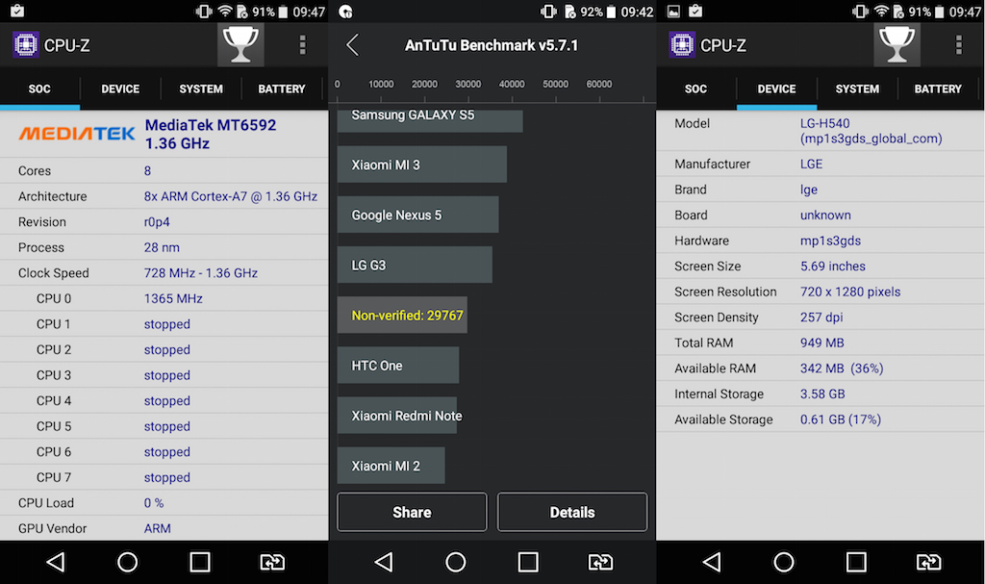The image size is (985, 584).
Task: Tap Android home button in left screen
Action: coord(128,561)
